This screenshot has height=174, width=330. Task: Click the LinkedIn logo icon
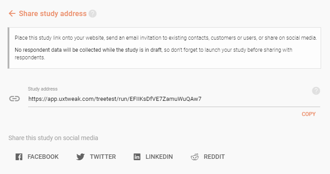[137, 157]
